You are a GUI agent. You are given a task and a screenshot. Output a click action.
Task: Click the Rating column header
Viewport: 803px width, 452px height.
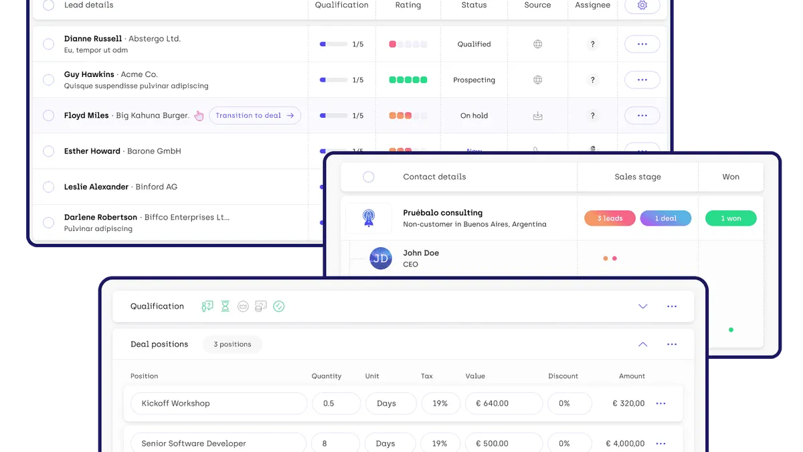pyautogui.click(x=408, y=5)
